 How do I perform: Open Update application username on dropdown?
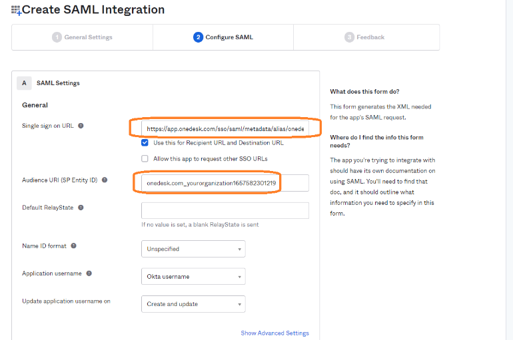tap(193, 304)
